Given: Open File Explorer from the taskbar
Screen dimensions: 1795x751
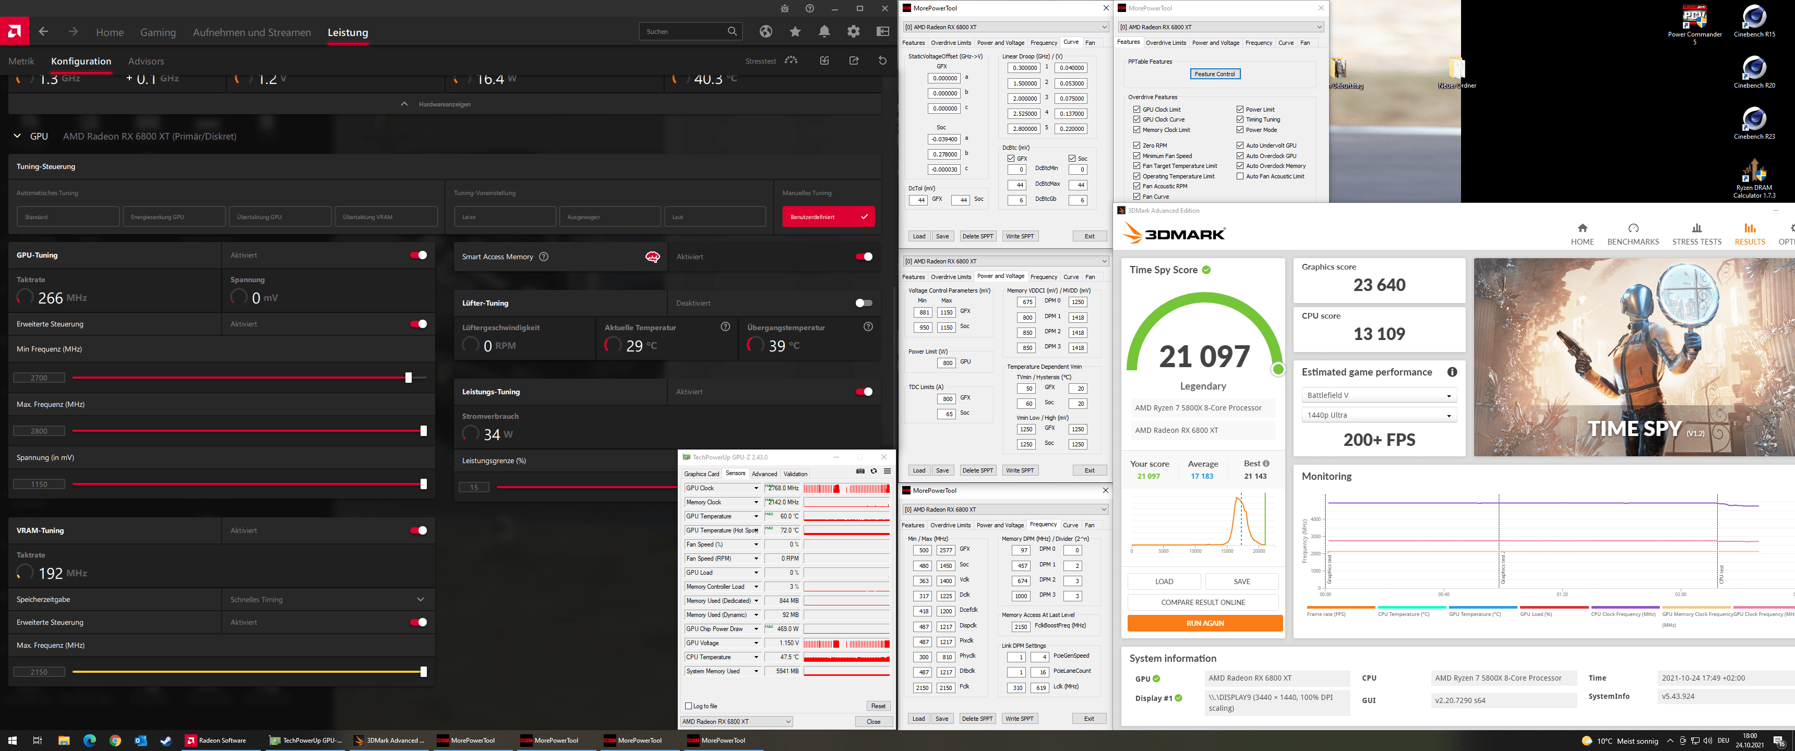Looking at the screenshot, I should (64, 741).
